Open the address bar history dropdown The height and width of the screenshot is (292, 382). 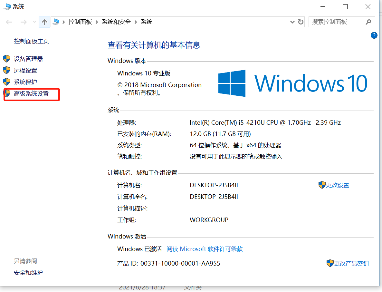[292, 22]
